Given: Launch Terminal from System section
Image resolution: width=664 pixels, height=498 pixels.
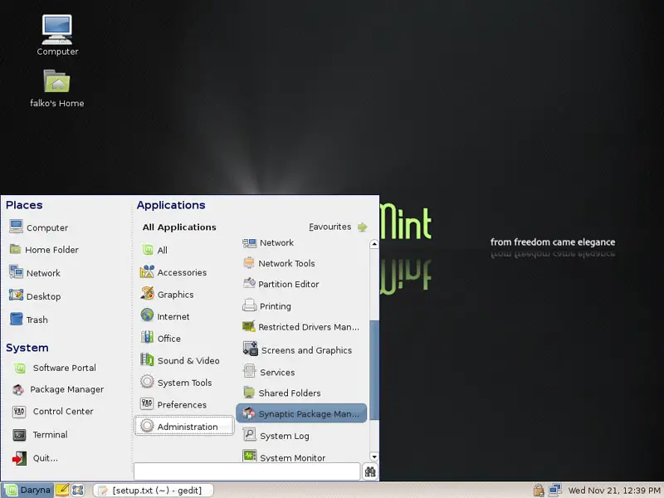Looking at the screenshot, I should (x=40, y=434).
